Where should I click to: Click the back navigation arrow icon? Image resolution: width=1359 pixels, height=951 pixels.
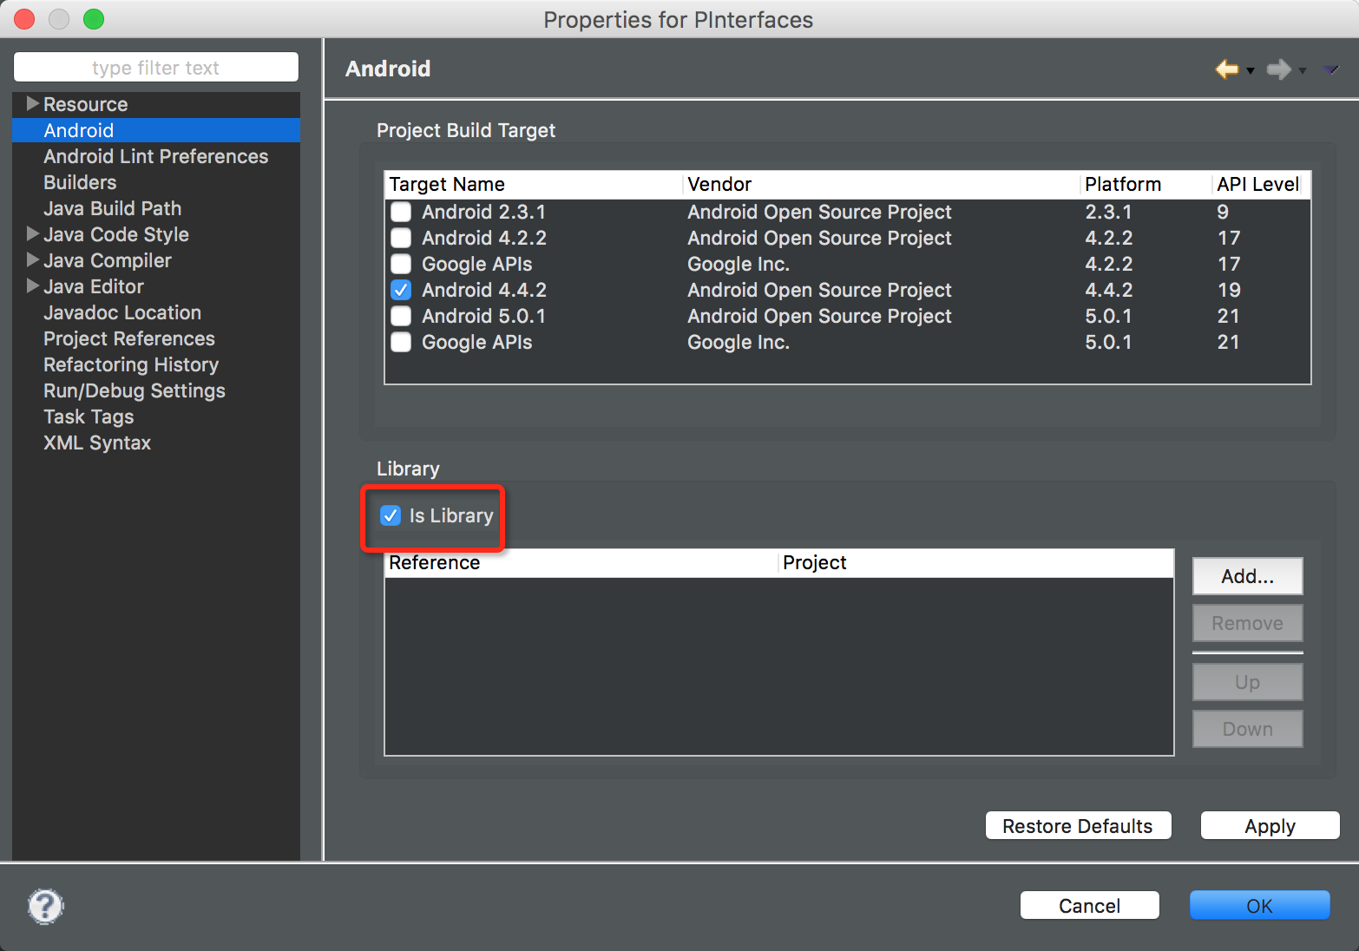pyautogui.click(x=1226, y=69)
